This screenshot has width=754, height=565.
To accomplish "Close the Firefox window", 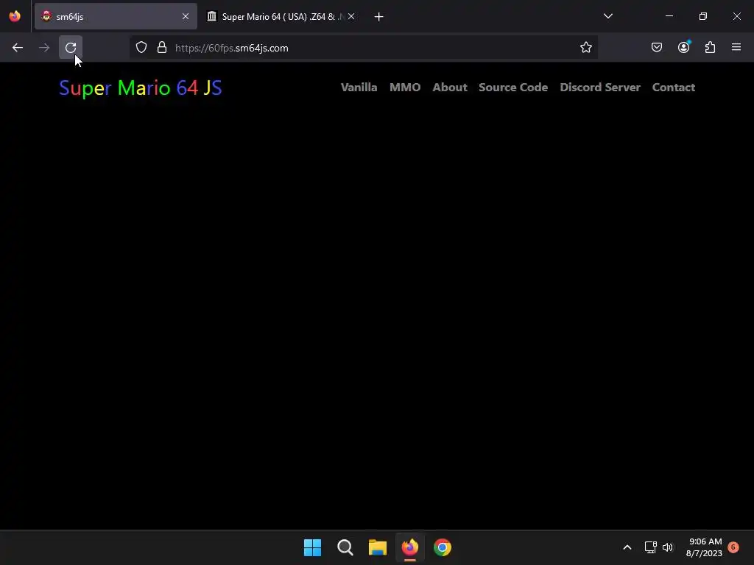I will 736,16.
